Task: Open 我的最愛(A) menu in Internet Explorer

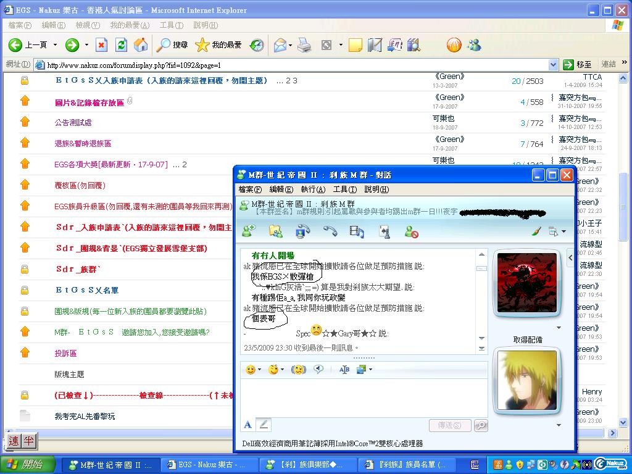Action: click(129, 25)
